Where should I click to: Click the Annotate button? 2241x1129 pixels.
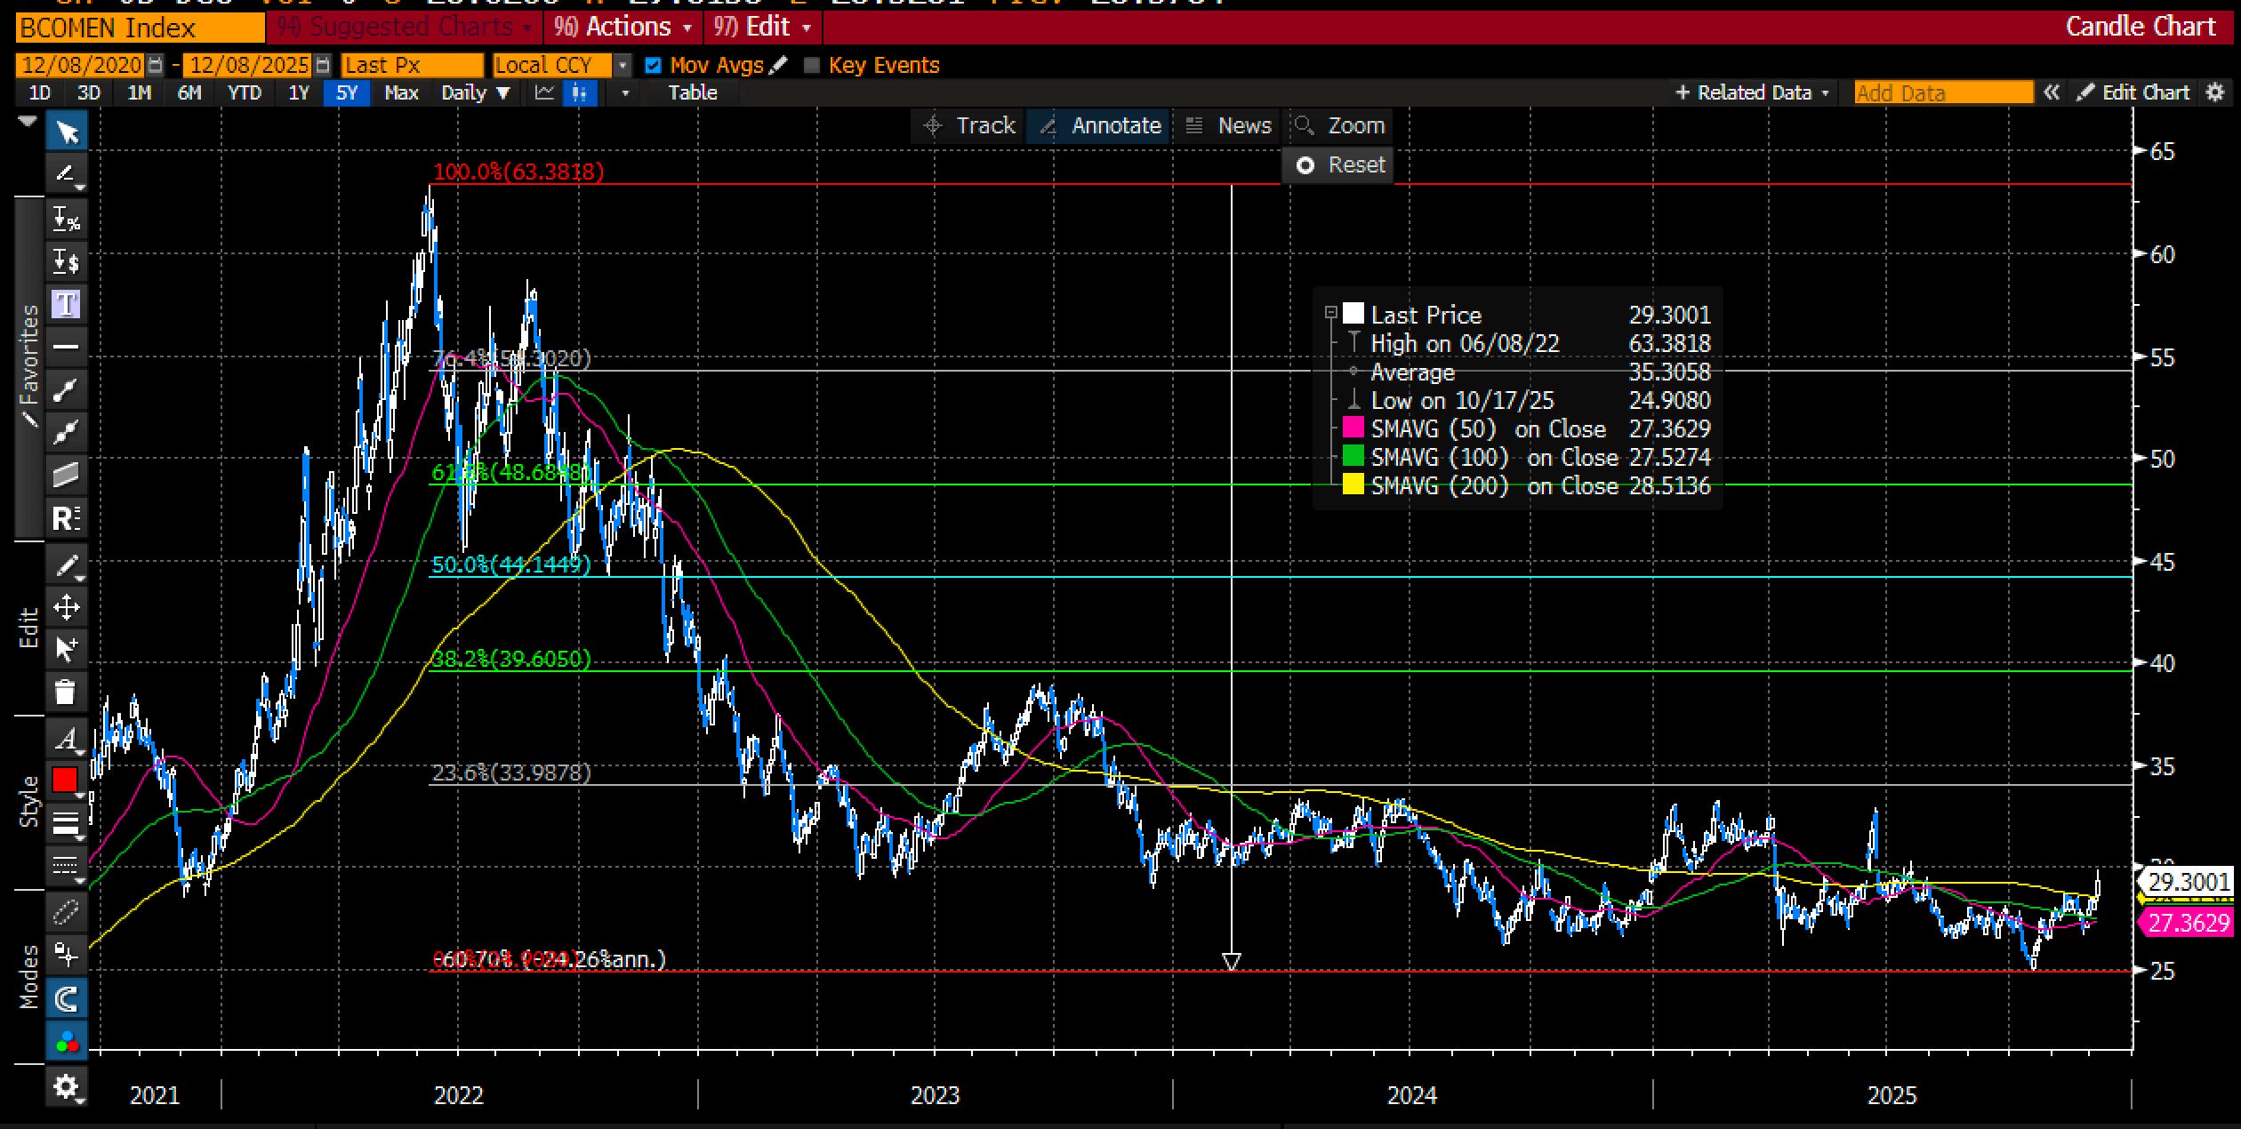(1099, 125)
